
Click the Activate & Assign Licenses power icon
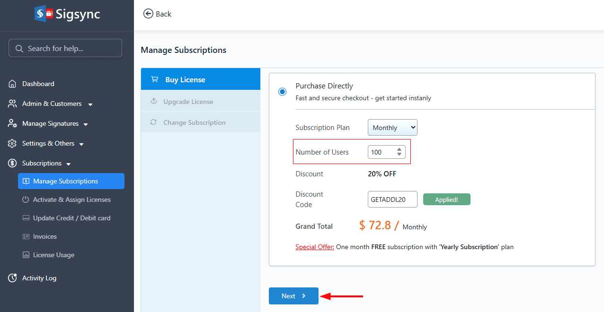(26, 199)
